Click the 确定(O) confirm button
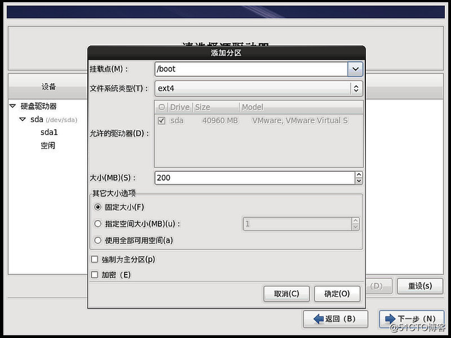Image resolution: width=451 pixels, height=338 pixels. (337, 294)
